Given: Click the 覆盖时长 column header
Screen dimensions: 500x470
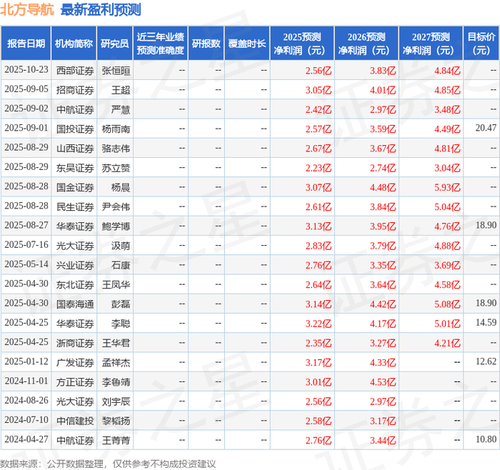Looking at the screenshot, I should click(247, 44).
